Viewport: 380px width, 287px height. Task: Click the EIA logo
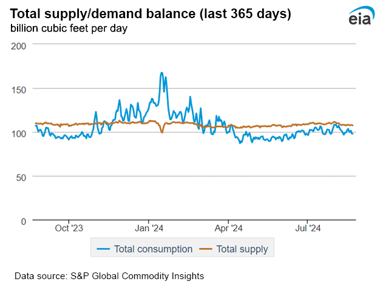click(x=361, y=15)
